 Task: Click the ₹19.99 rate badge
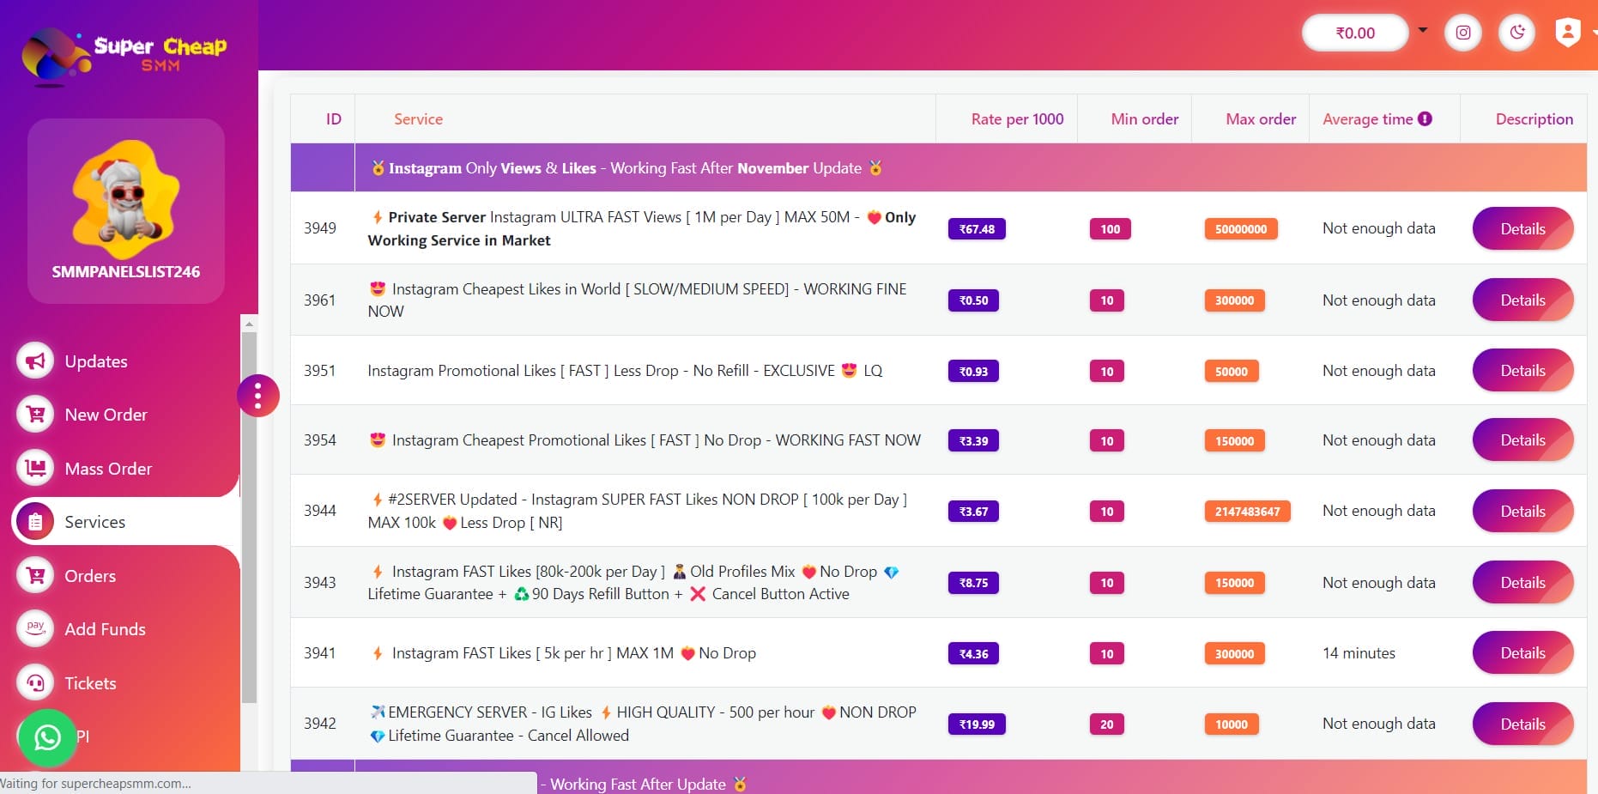[x=977, y=724]
